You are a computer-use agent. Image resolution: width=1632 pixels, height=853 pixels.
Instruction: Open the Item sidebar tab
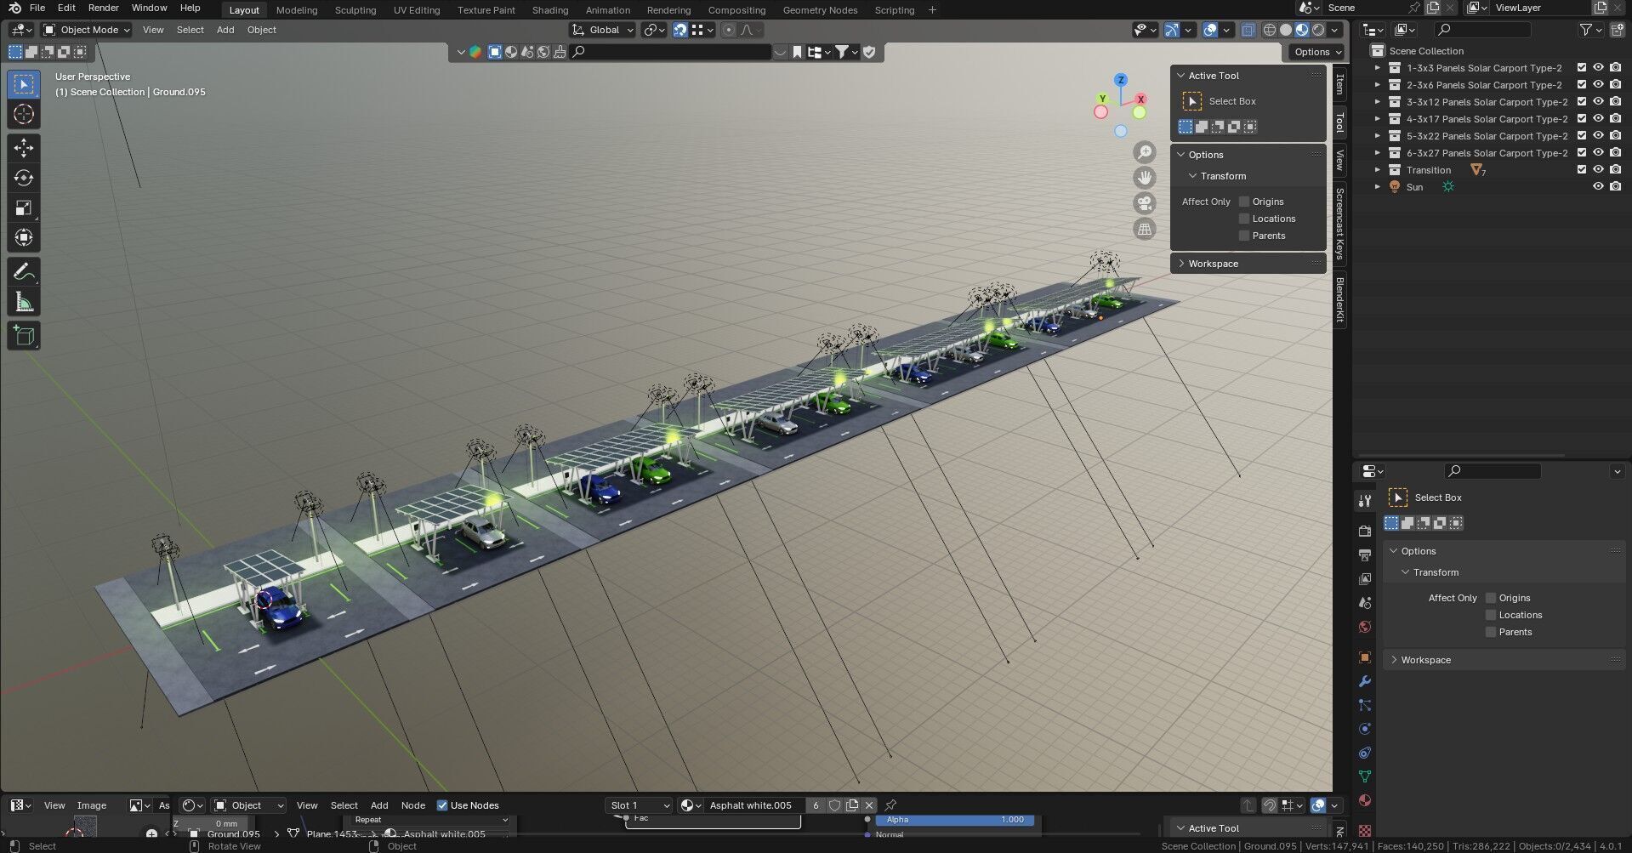click(x=1339, y=84)
